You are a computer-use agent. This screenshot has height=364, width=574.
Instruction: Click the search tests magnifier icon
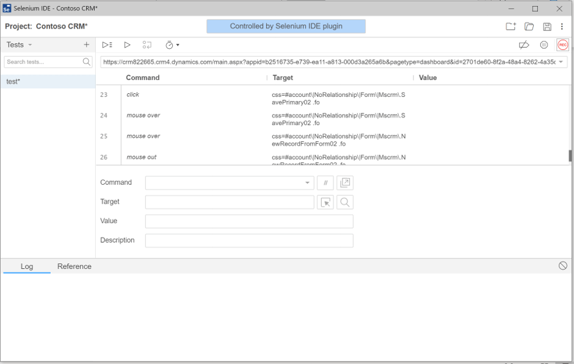click(x=86, y=62)
